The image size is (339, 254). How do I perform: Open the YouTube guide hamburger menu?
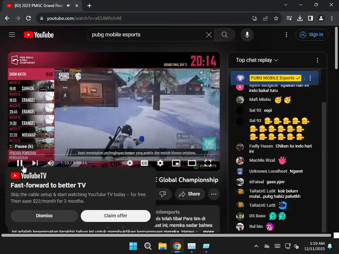click(12, 34)
